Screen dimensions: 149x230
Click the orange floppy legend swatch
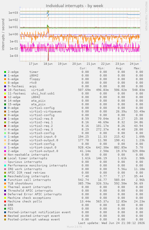(x=5, y=79)
